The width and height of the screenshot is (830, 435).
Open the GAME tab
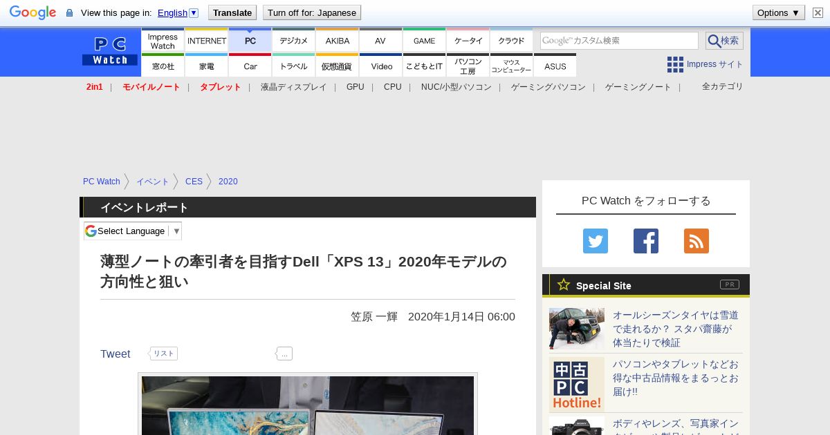coord(424,41)
